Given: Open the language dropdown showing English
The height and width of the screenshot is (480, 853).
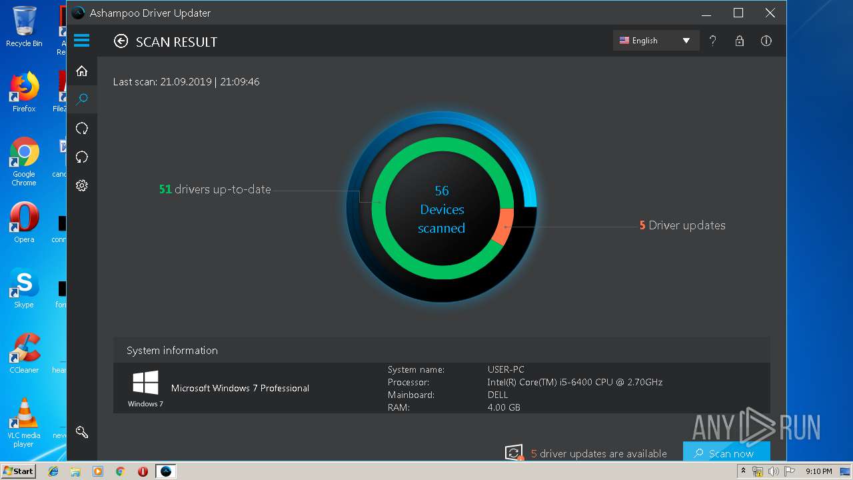Looking at the screenshot, I should pyautogui.click(x=656, y=41).
